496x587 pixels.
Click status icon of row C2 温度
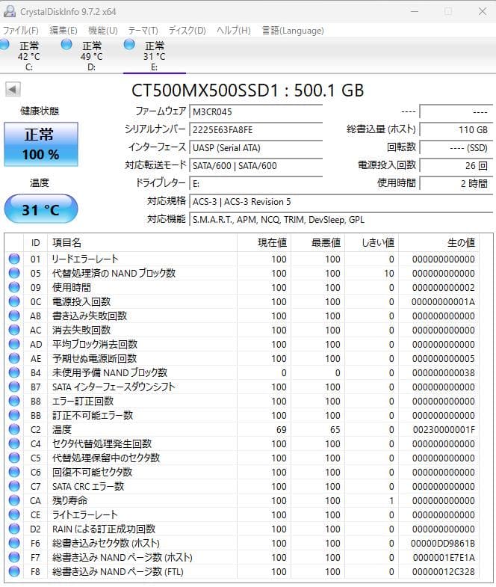coord(14,429)
